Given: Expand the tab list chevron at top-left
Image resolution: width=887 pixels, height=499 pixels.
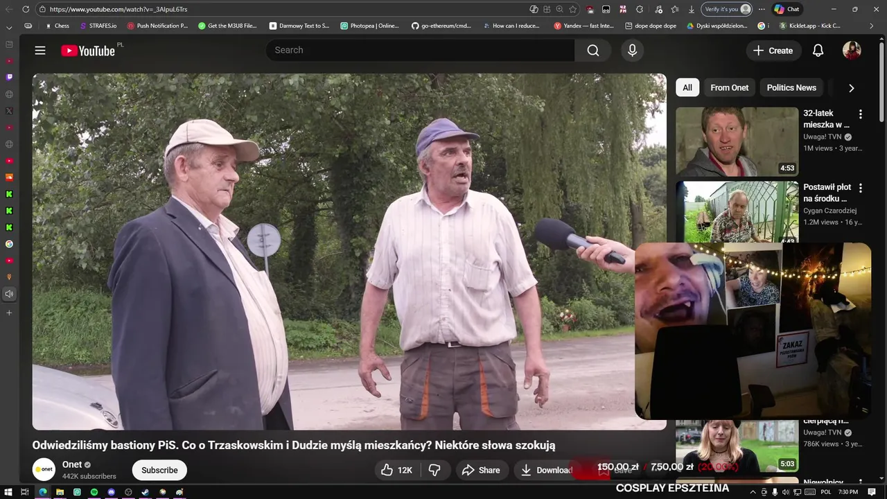Looking at the screenshot, I should 9,28.
